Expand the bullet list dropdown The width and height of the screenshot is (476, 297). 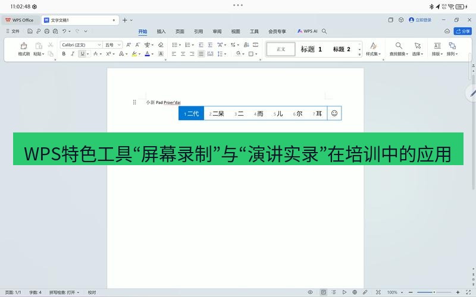[180, 45]
